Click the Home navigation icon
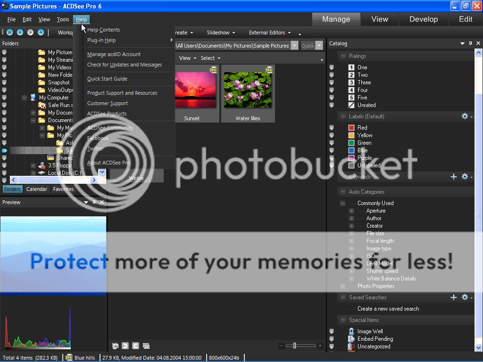The image size is (483, 362). 10,33
